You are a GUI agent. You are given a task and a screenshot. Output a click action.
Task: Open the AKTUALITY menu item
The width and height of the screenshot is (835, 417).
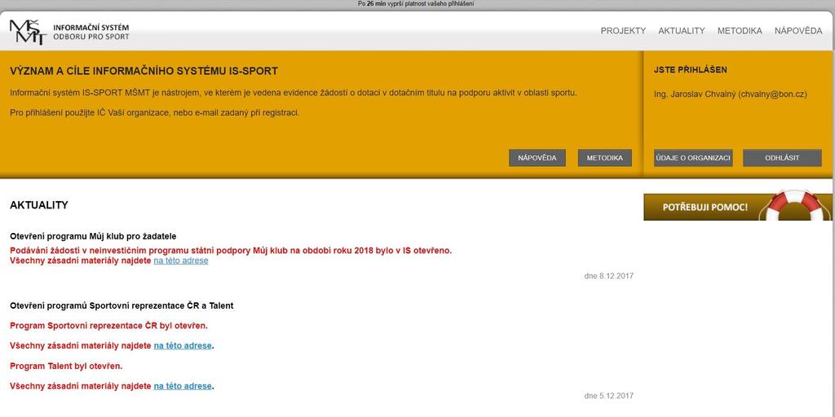(681, 31)
